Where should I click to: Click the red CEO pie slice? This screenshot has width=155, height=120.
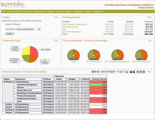(34, 51)
